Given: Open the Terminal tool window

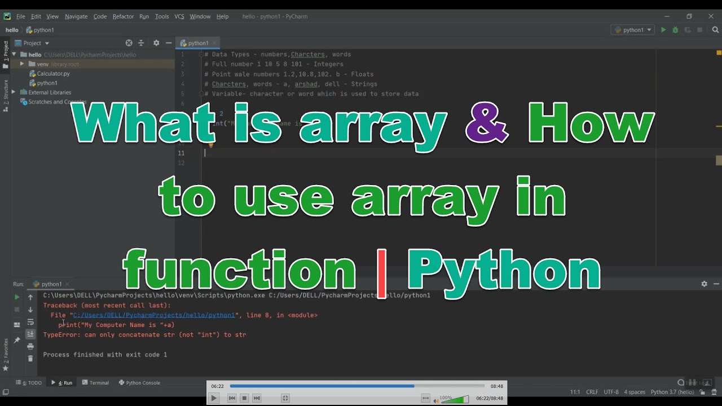Looking at the screenshot, I should (95, 383).
